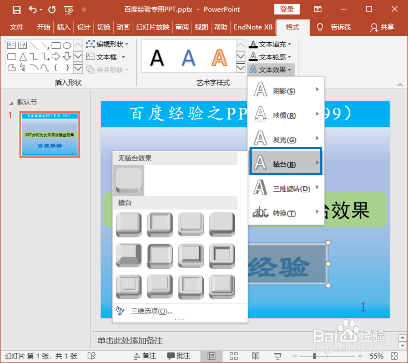
Task: Open the 发光(G) submenu
Action: point(286,139)
